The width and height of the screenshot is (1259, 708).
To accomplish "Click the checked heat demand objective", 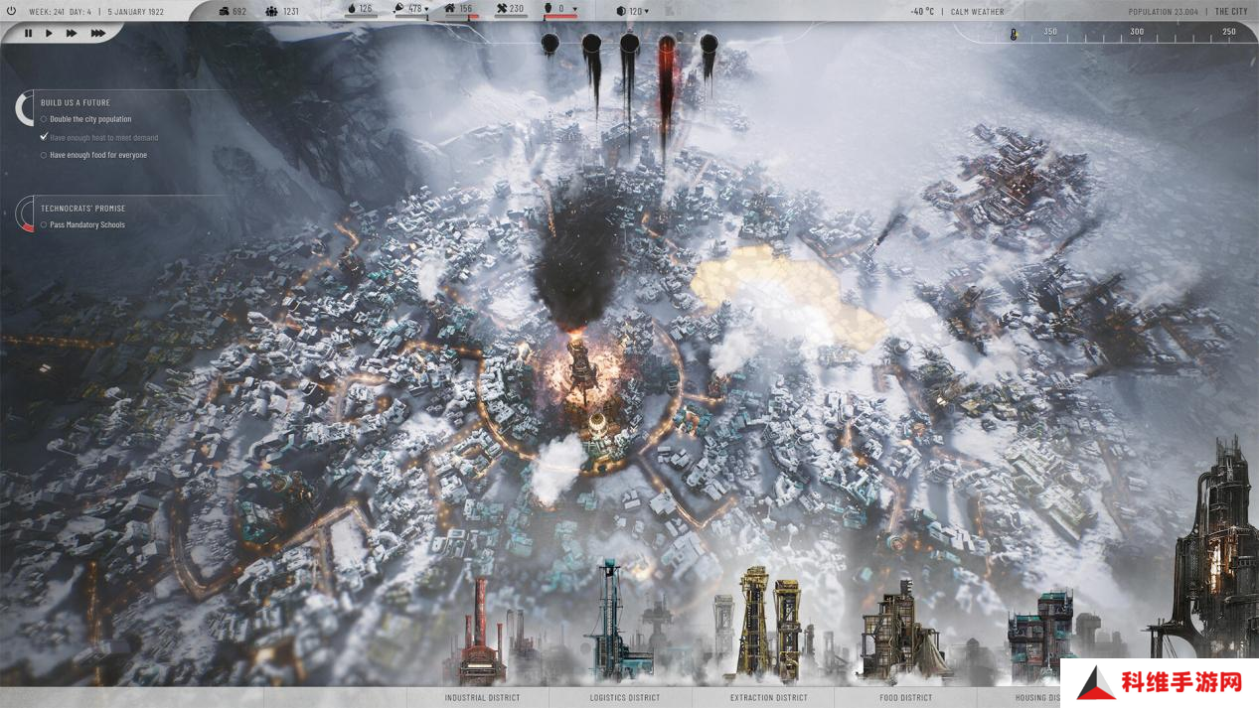I will pyautogui.click(x=99, y=137).
